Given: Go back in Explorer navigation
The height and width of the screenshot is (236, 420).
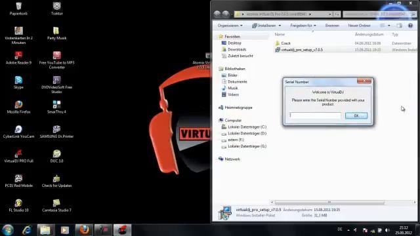Looking at the screenshot, I should [217, 14].
